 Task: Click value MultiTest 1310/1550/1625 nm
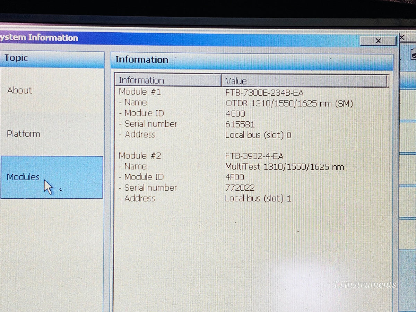[285, 167]
